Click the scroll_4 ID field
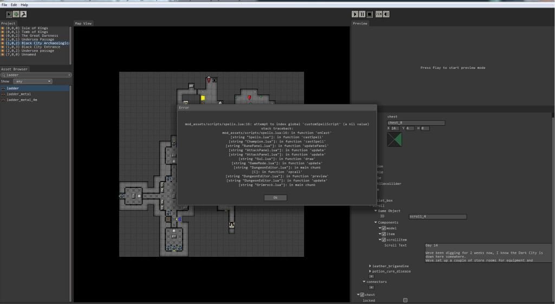The height and width of the screenshot is (304, 555). tap(438, 217)
